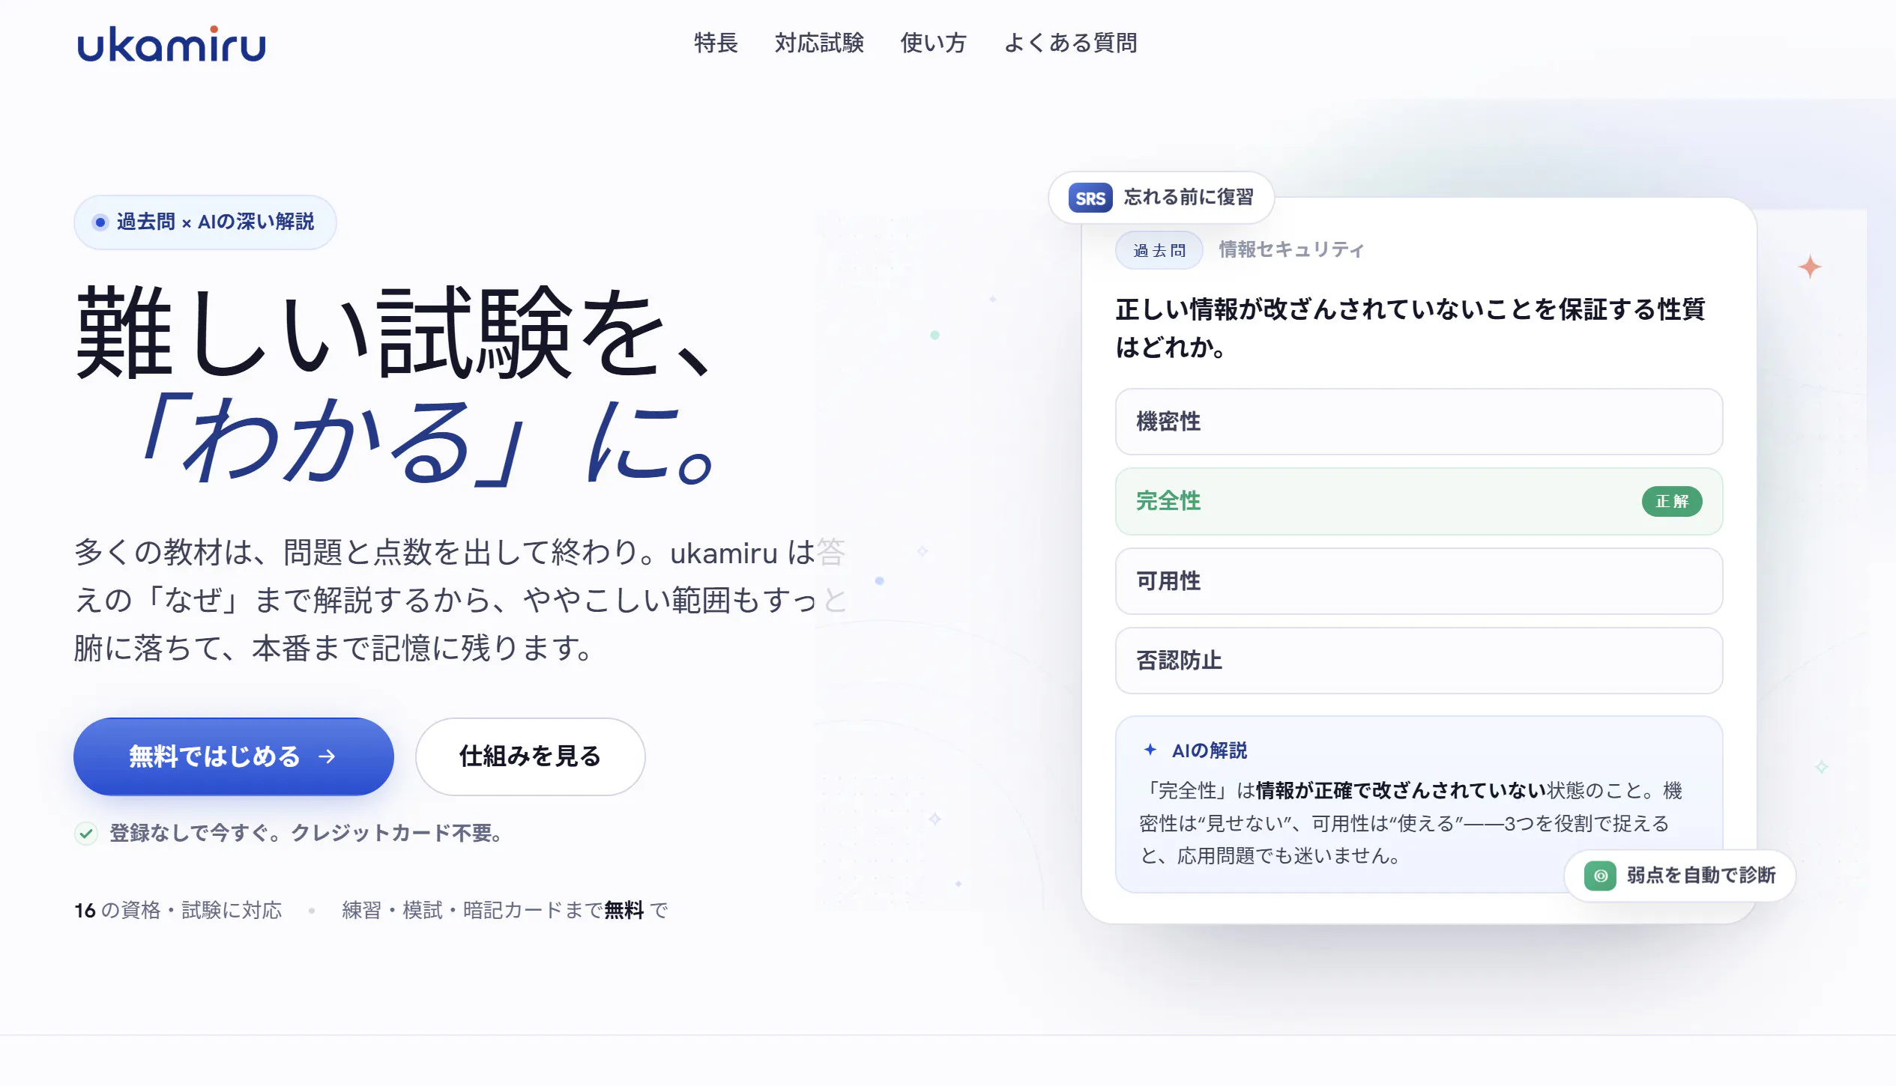Image resolution: width=1896 pixels, height=1086 pixels.
Task: Click the 16 の資格・試験に対応 text
Action: click(x=178, y=910)
